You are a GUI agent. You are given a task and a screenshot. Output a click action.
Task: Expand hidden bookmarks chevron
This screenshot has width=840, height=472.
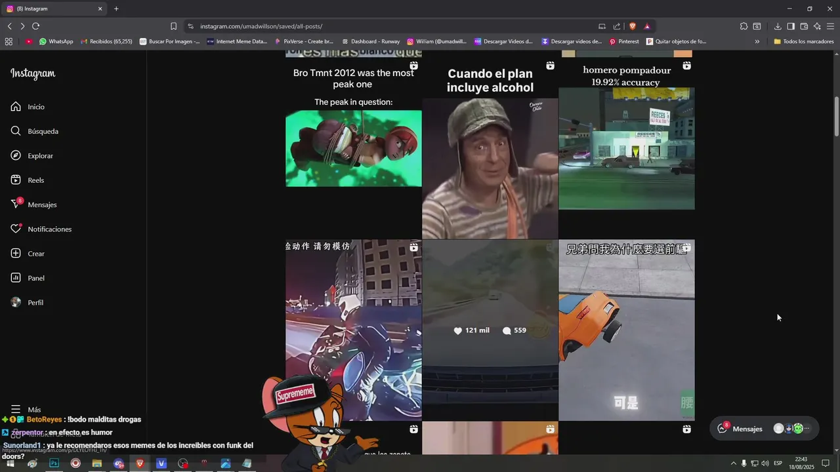757,41
